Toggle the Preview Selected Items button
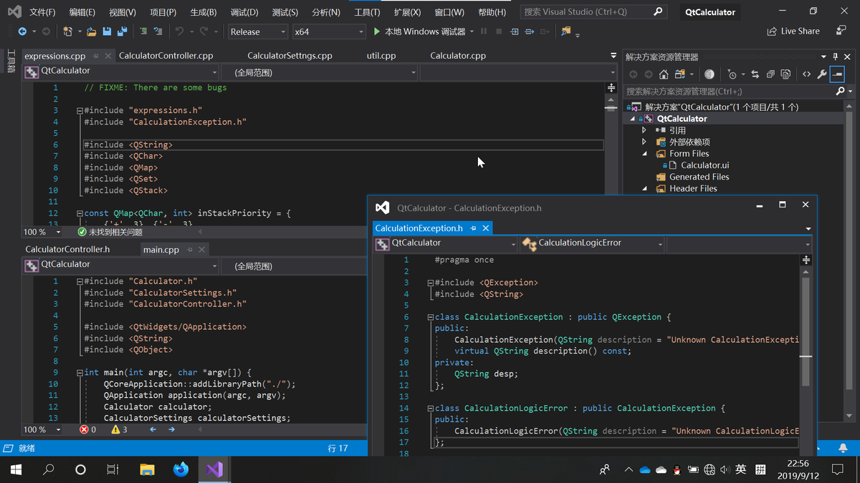This screenshot has height=483, width=860. click(837, 74)
